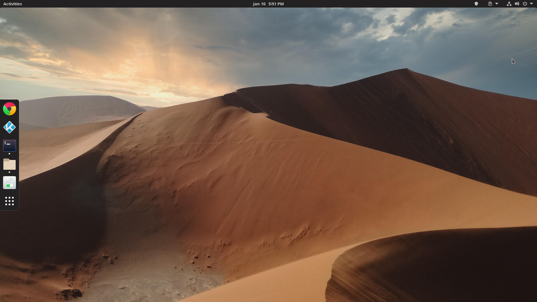Open Kodi media center from dock
Viewport: 537px width, 302px height.
pos(10,127)
